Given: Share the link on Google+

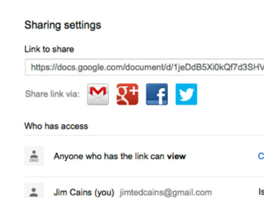Looking at the screenshot, I should point(127,94).
